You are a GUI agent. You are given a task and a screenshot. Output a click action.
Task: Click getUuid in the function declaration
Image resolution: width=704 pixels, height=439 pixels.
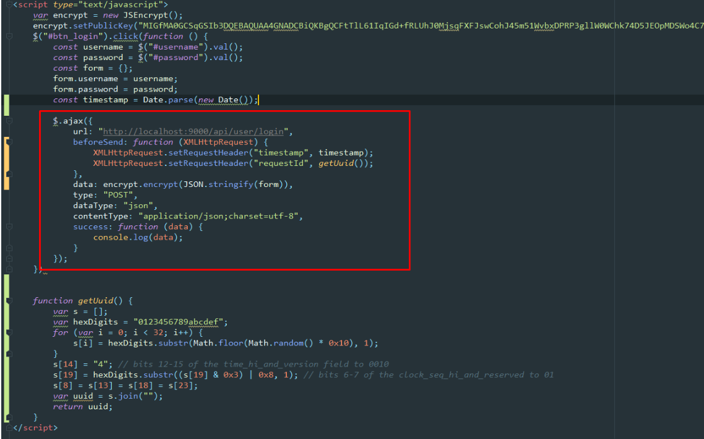click(95, 301)
